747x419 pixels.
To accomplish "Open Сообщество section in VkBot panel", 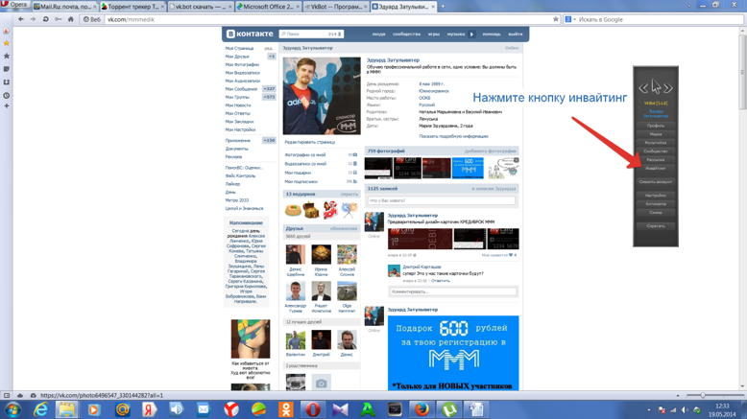I will [656, 151].
